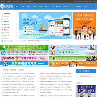Select the yellow star 生意转让 icon
97x97 pixels.
2,38
